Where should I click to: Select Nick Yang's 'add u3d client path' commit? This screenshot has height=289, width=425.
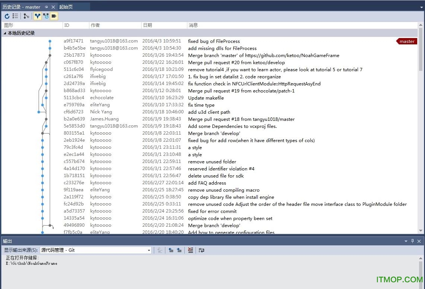209,112
